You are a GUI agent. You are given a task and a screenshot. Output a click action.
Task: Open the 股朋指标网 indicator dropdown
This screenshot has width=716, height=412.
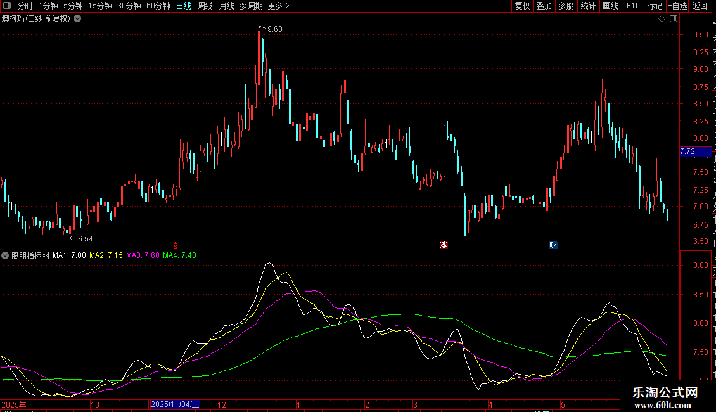tap(5, 256)
